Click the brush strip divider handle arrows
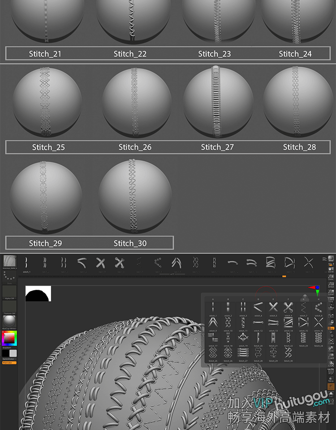The height and width of the screenshot is (430, 336). point(172,274)
